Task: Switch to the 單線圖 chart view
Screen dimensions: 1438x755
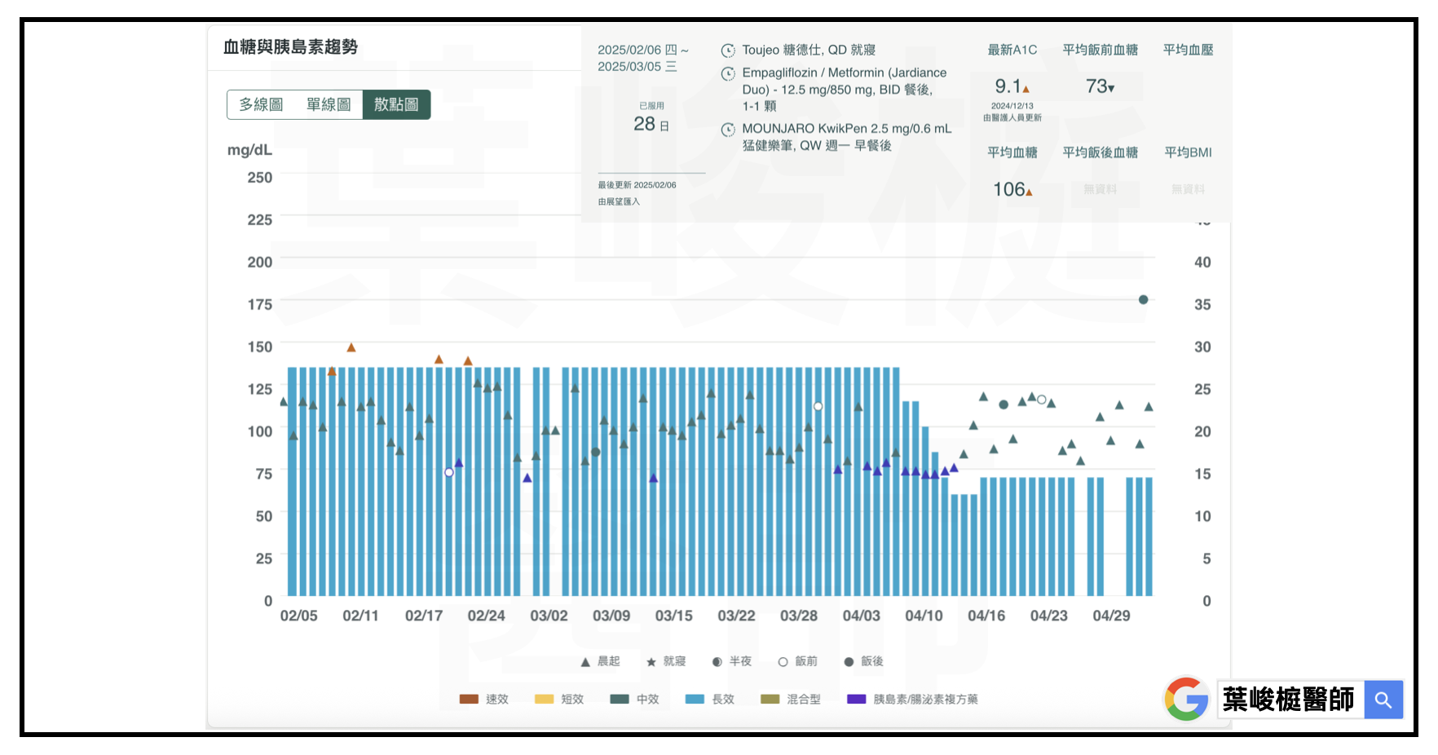Action: (329, 104)
